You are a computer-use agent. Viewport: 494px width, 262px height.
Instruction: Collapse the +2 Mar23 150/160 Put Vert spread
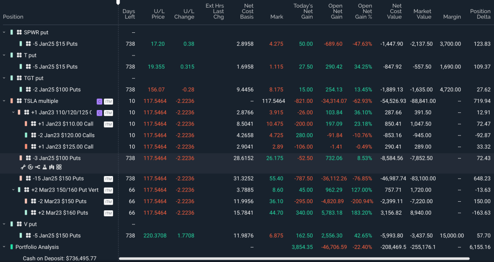pos(13,190)
